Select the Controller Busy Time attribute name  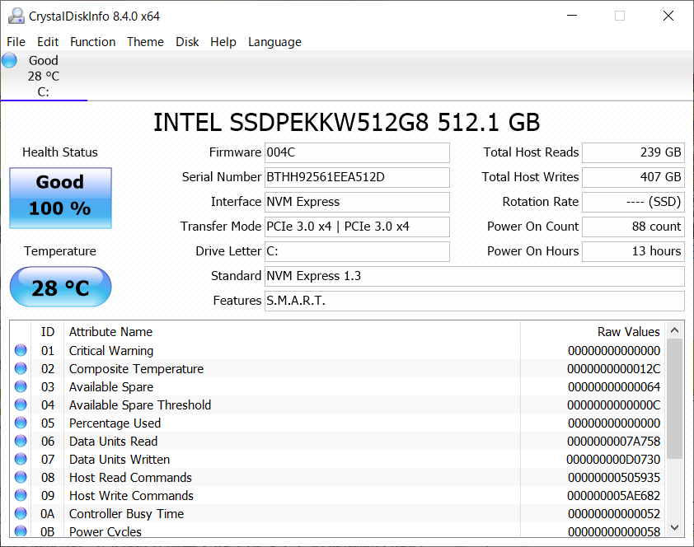point(127,514)
